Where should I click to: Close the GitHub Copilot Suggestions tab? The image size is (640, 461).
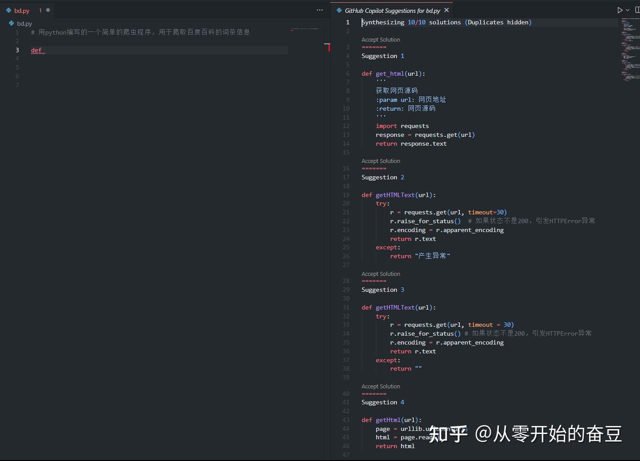click(447, 10)
